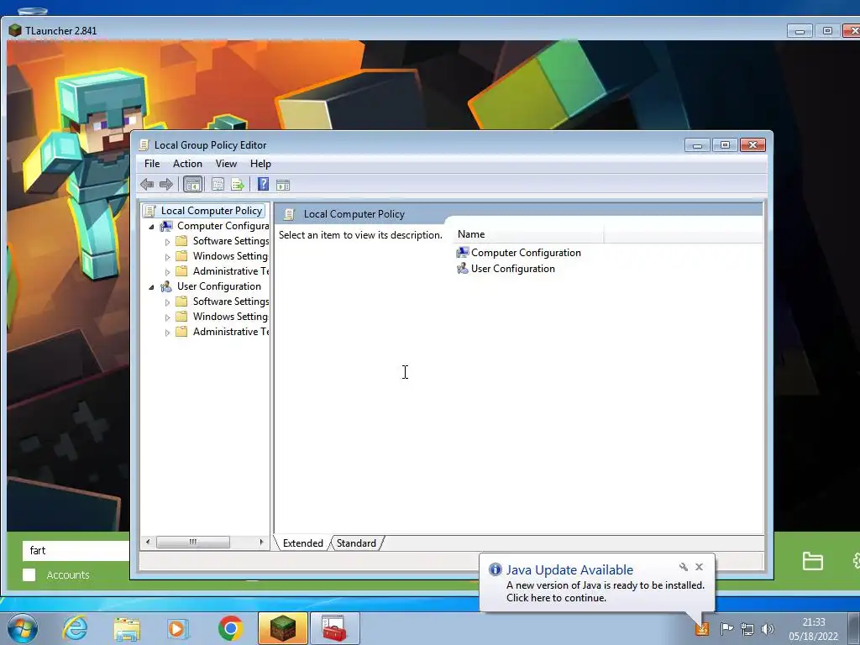Open the Action menu
This screenshot has width=860, height=645.
(187, 164)
